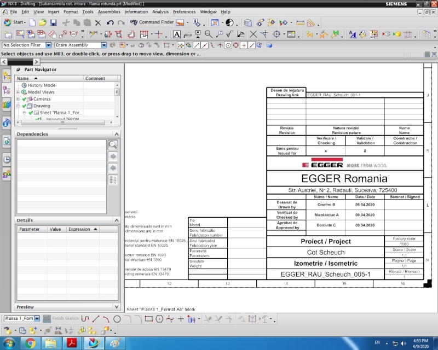Toggle the Point on Curve snap

tap(252, 45)
